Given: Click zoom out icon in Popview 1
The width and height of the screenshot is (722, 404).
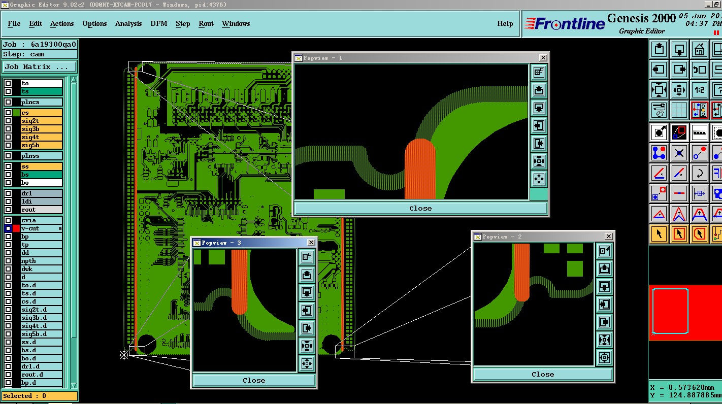Looking at the screenshot, I should pyautogui.click(x=539, y=161).
